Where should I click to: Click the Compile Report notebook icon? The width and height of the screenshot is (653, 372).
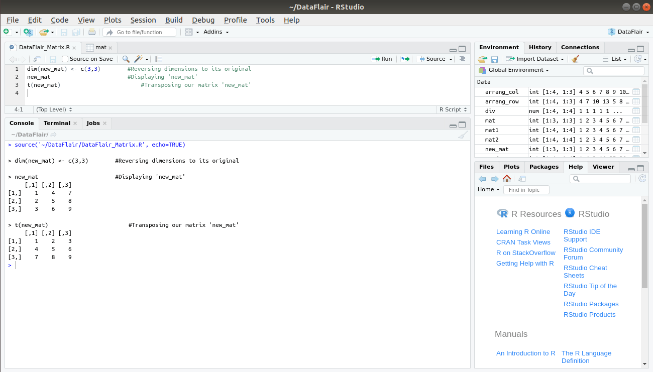click(x=158, y=59)
